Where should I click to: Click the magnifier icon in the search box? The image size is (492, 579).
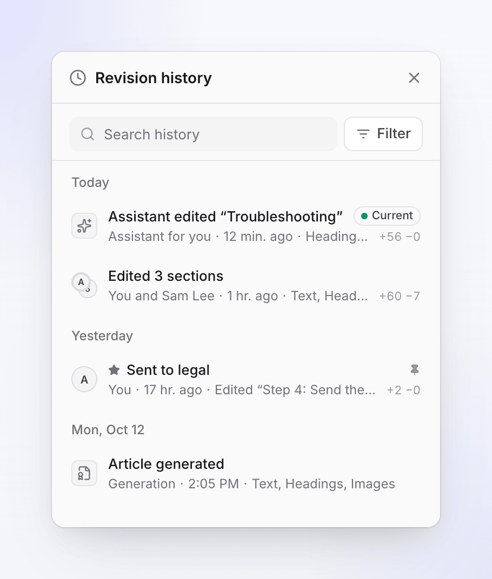(88, 134)
